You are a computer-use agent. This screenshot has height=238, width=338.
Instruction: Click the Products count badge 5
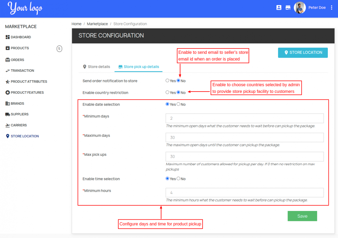(x=59, y=49)
